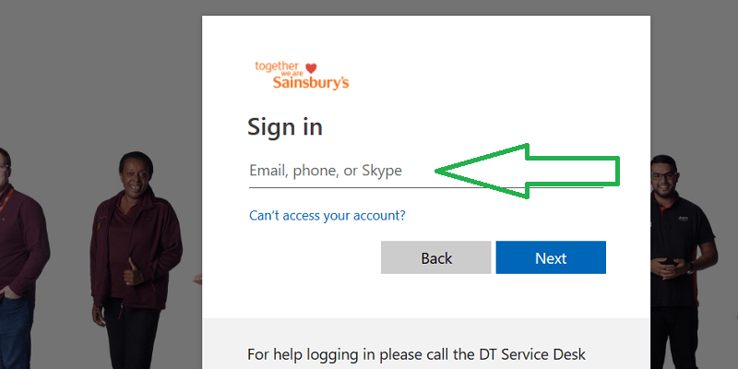
Task: Click the "Sign in" heading
Action: 285,126
